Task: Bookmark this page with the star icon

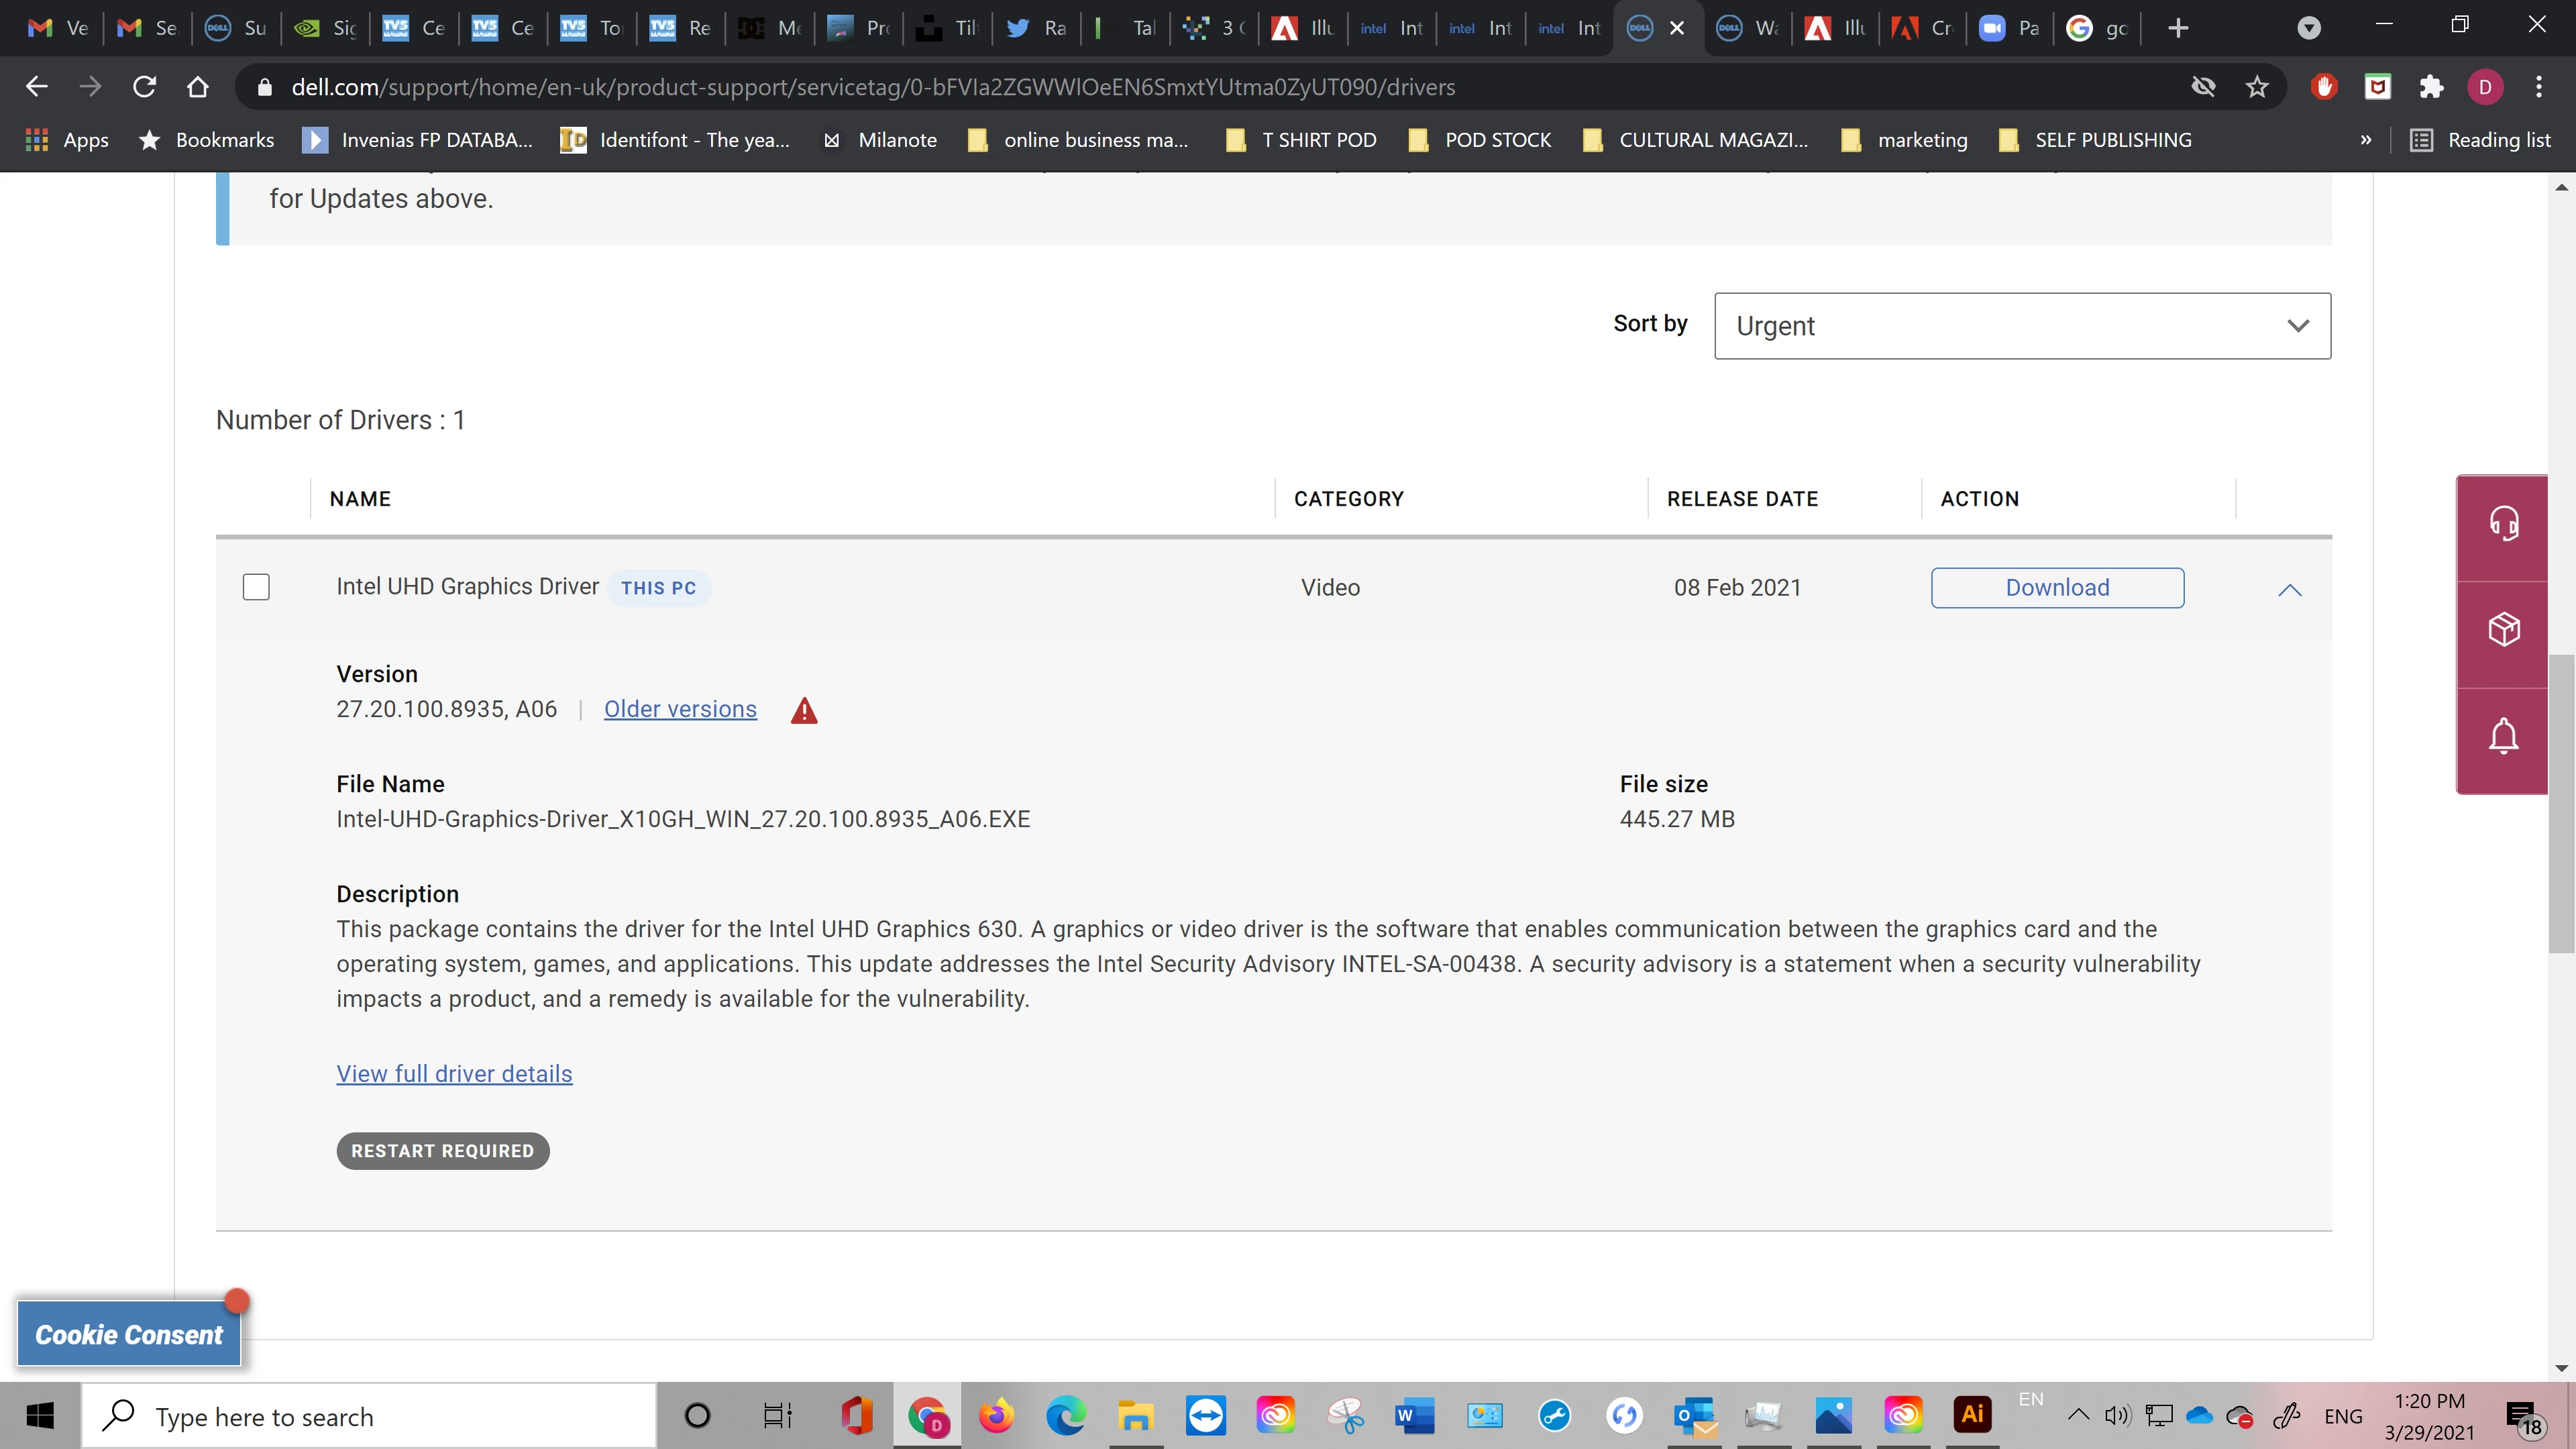Action: [x=2256, y=87]
